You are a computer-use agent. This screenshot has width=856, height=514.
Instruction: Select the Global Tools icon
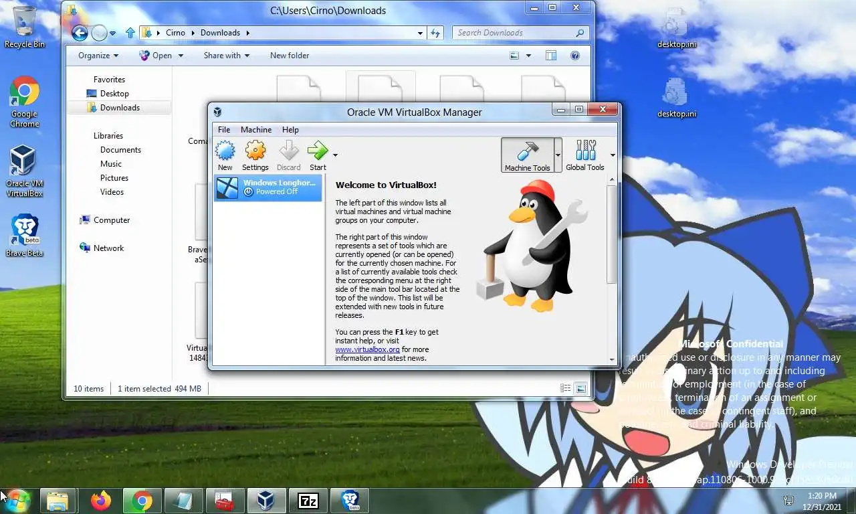585,155
